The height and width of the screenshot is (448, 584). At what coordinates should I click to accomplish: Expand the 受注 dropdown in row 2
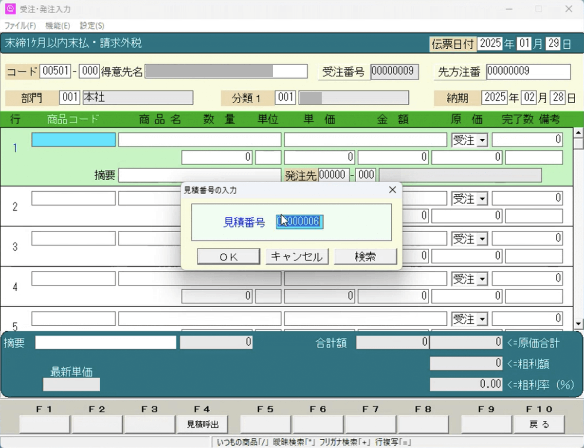[x=482, y=199]
